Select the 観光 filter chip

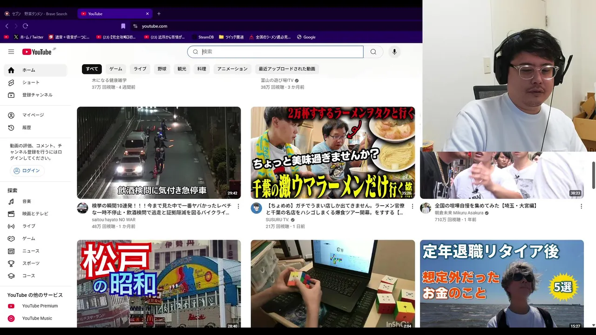[x=182, y=69]
